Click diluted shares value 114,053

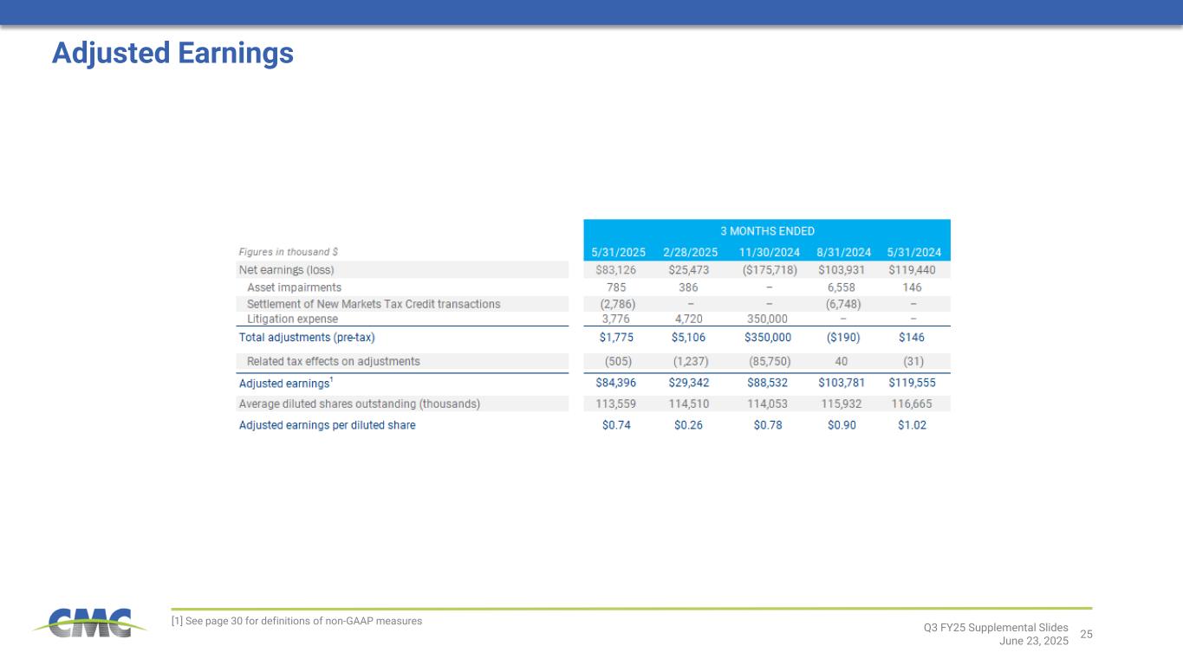768,404
